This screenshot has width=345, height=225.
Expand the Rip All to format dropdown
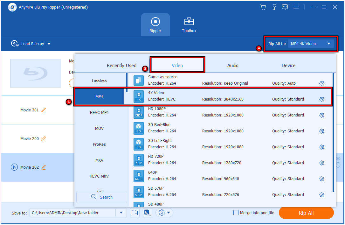tap(311, 44)
